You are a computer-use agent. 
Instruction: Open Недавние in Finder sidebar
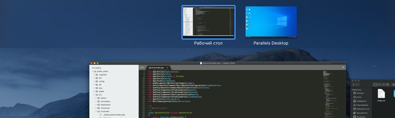tap(360, 101)
